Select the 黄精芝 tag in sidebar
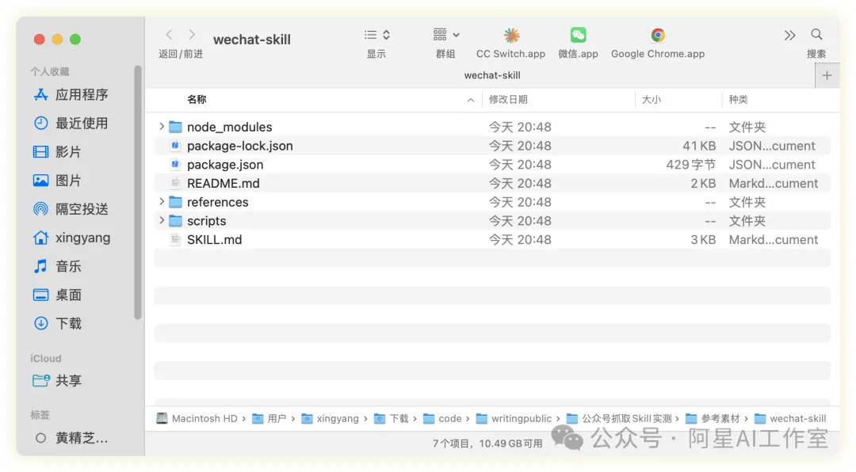Viewport: 856px width, 472px height. pyautogui.click(x=71, y=438)
